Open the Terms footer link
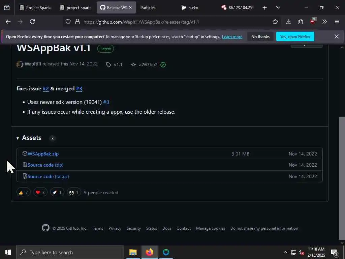Image resolution: width=345 pixels, height=259 pixels. click(98, 228)
